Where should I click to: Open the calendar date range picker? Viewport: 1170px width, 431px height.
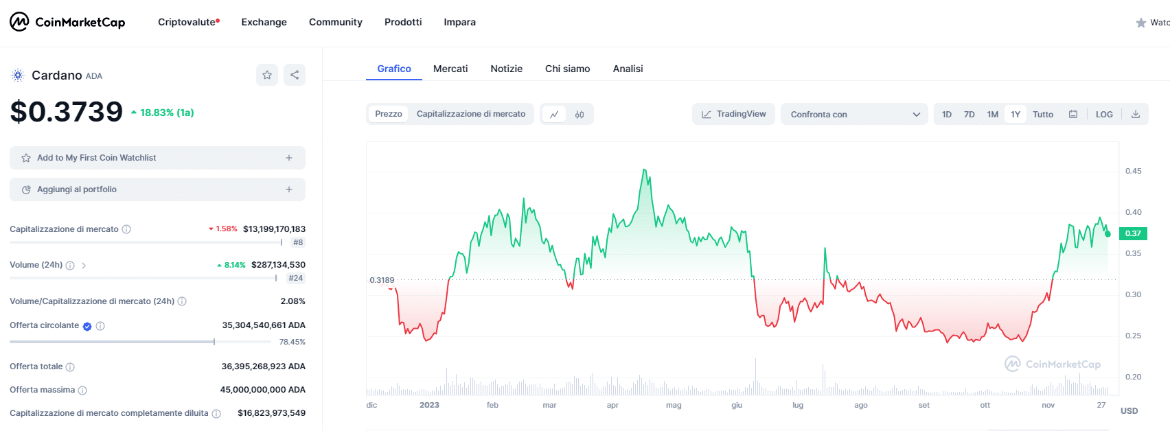coord(1073,115)
